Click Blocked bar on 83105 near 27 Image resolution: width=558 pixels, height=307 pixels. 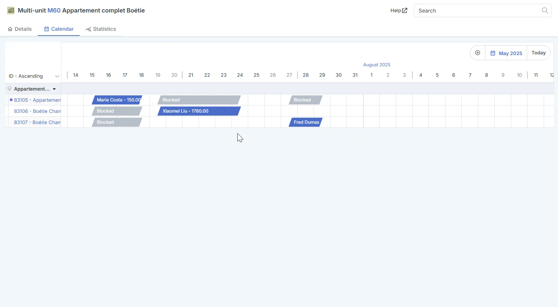(305, 100)
